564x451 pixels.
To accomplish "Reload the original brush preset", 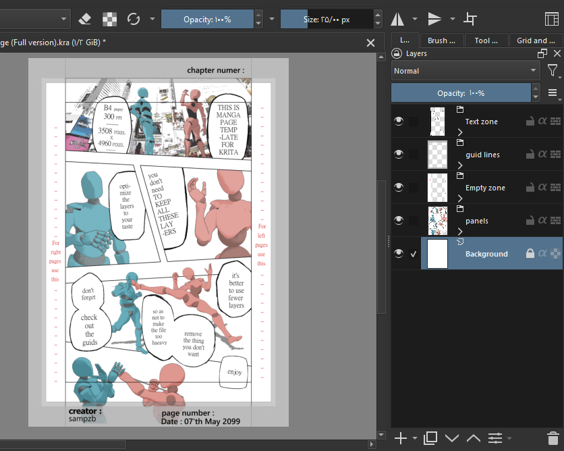I will click(x=134, y=19).
